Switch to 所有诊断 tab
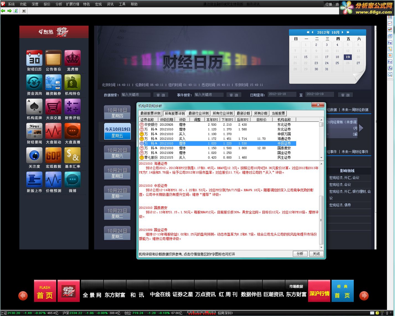This screenshot has width=395, height=316. pyautogui.click(x=261, y=113)
